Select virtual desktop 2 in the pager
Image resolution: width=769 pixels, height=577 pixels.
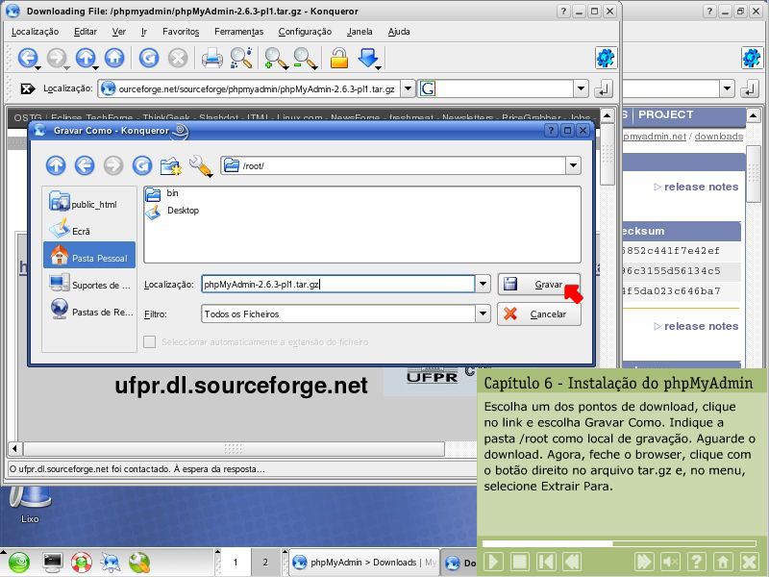pos(265,562)
